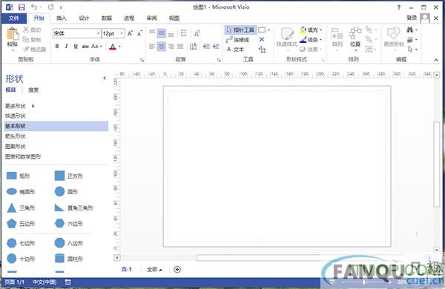Click the Find binoculars icon
The width and height of the screenshot is (445, 289).
point(410,30)
